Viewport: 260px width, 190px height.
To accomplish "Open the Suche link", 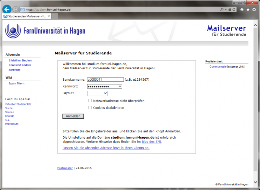I will [x=9, y=108].
